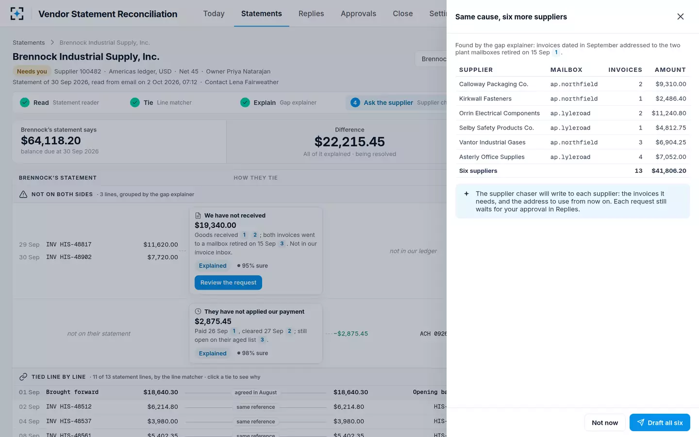
Task: Select Asterly Office Supplies row
Action: point(573,157)
